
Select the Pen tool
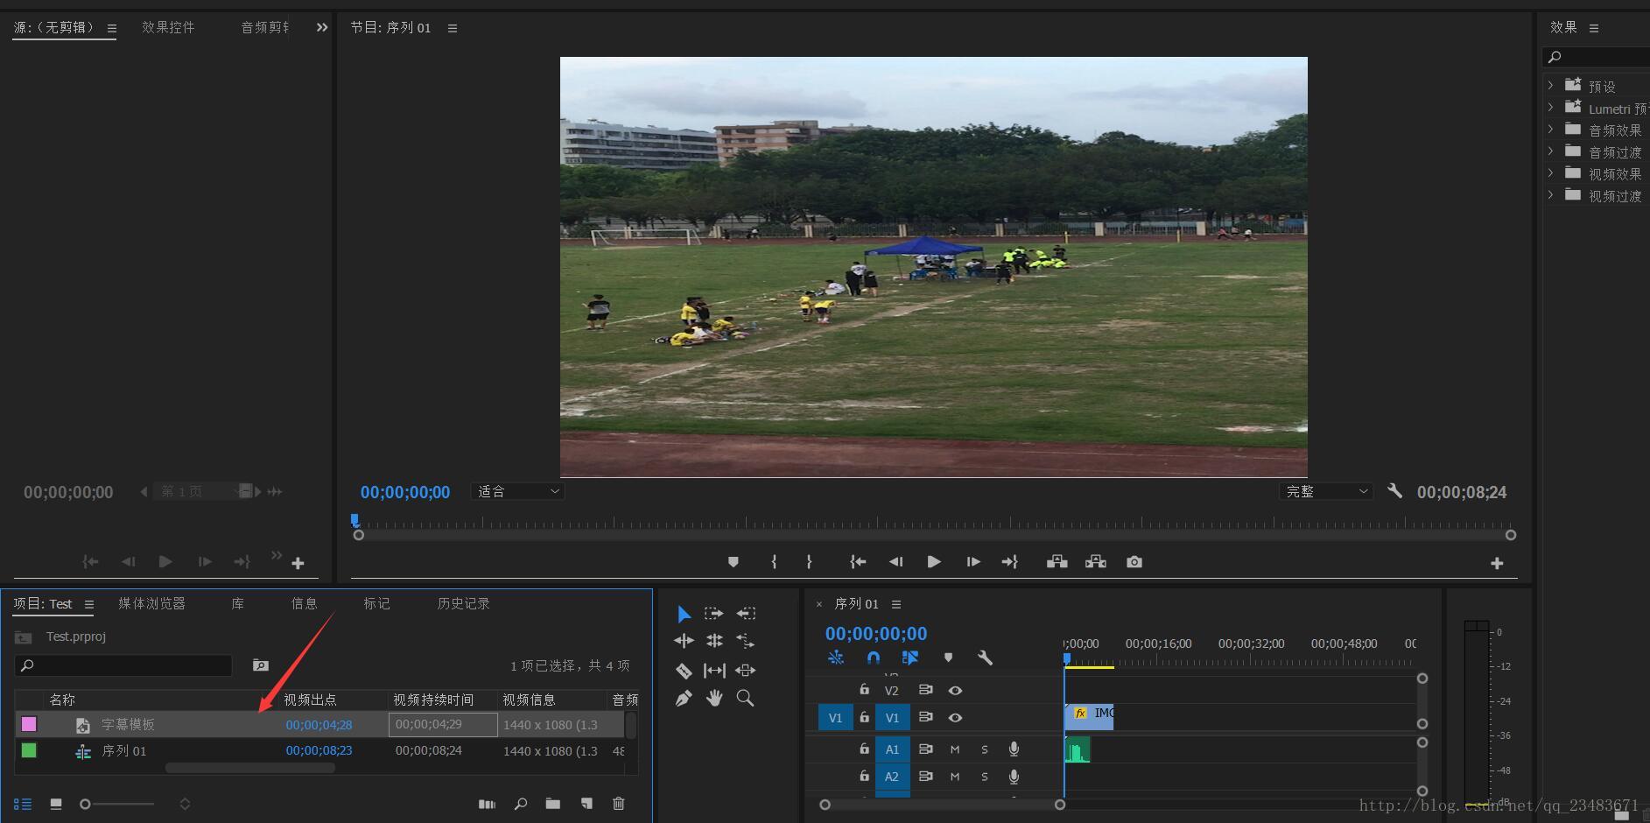tap(684, 699)
